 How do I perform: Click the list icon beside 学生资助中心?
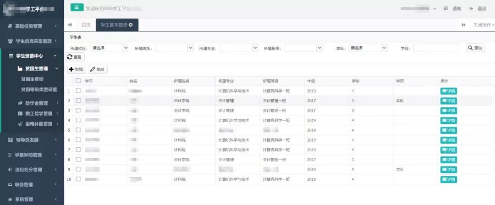tap(11, 56)
